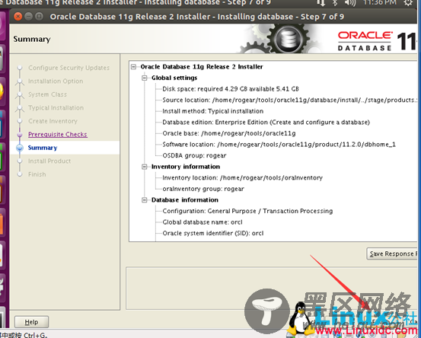The image size is (421, 338).
Task: Close the Oracle installer window
Action: pos(18,17)
